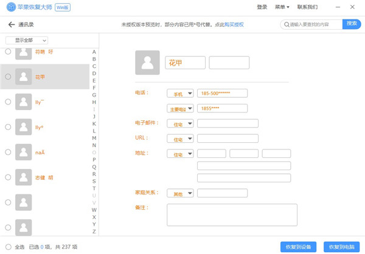Expand the 手机 phone type dropdown
Screen dimensions: 365x254
(x=180, y=94)
